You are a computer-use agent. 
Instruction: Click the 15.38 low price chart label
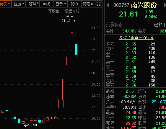click(32, 125)
